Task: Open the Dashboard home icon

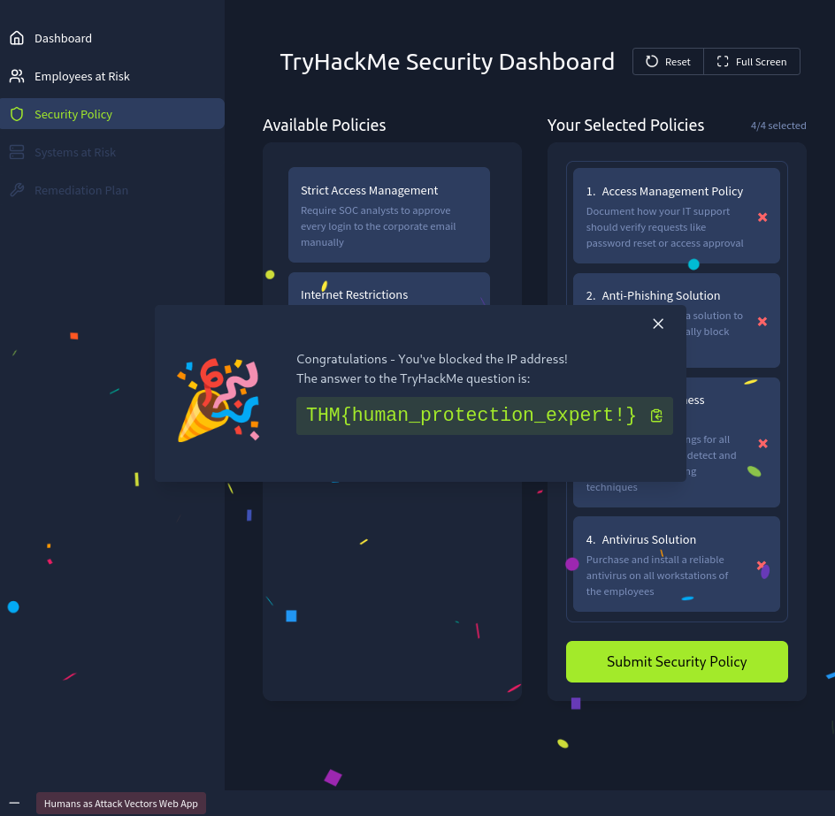Action: click(x=17, y=38)
